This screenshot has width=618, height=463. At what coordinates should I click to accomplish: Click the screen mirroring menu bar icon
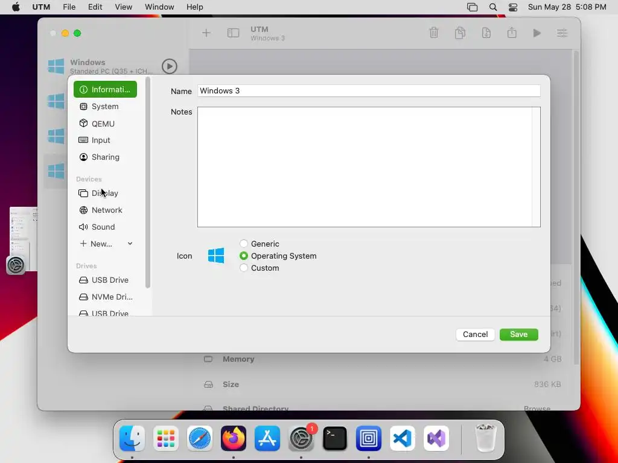pos(472,7)
